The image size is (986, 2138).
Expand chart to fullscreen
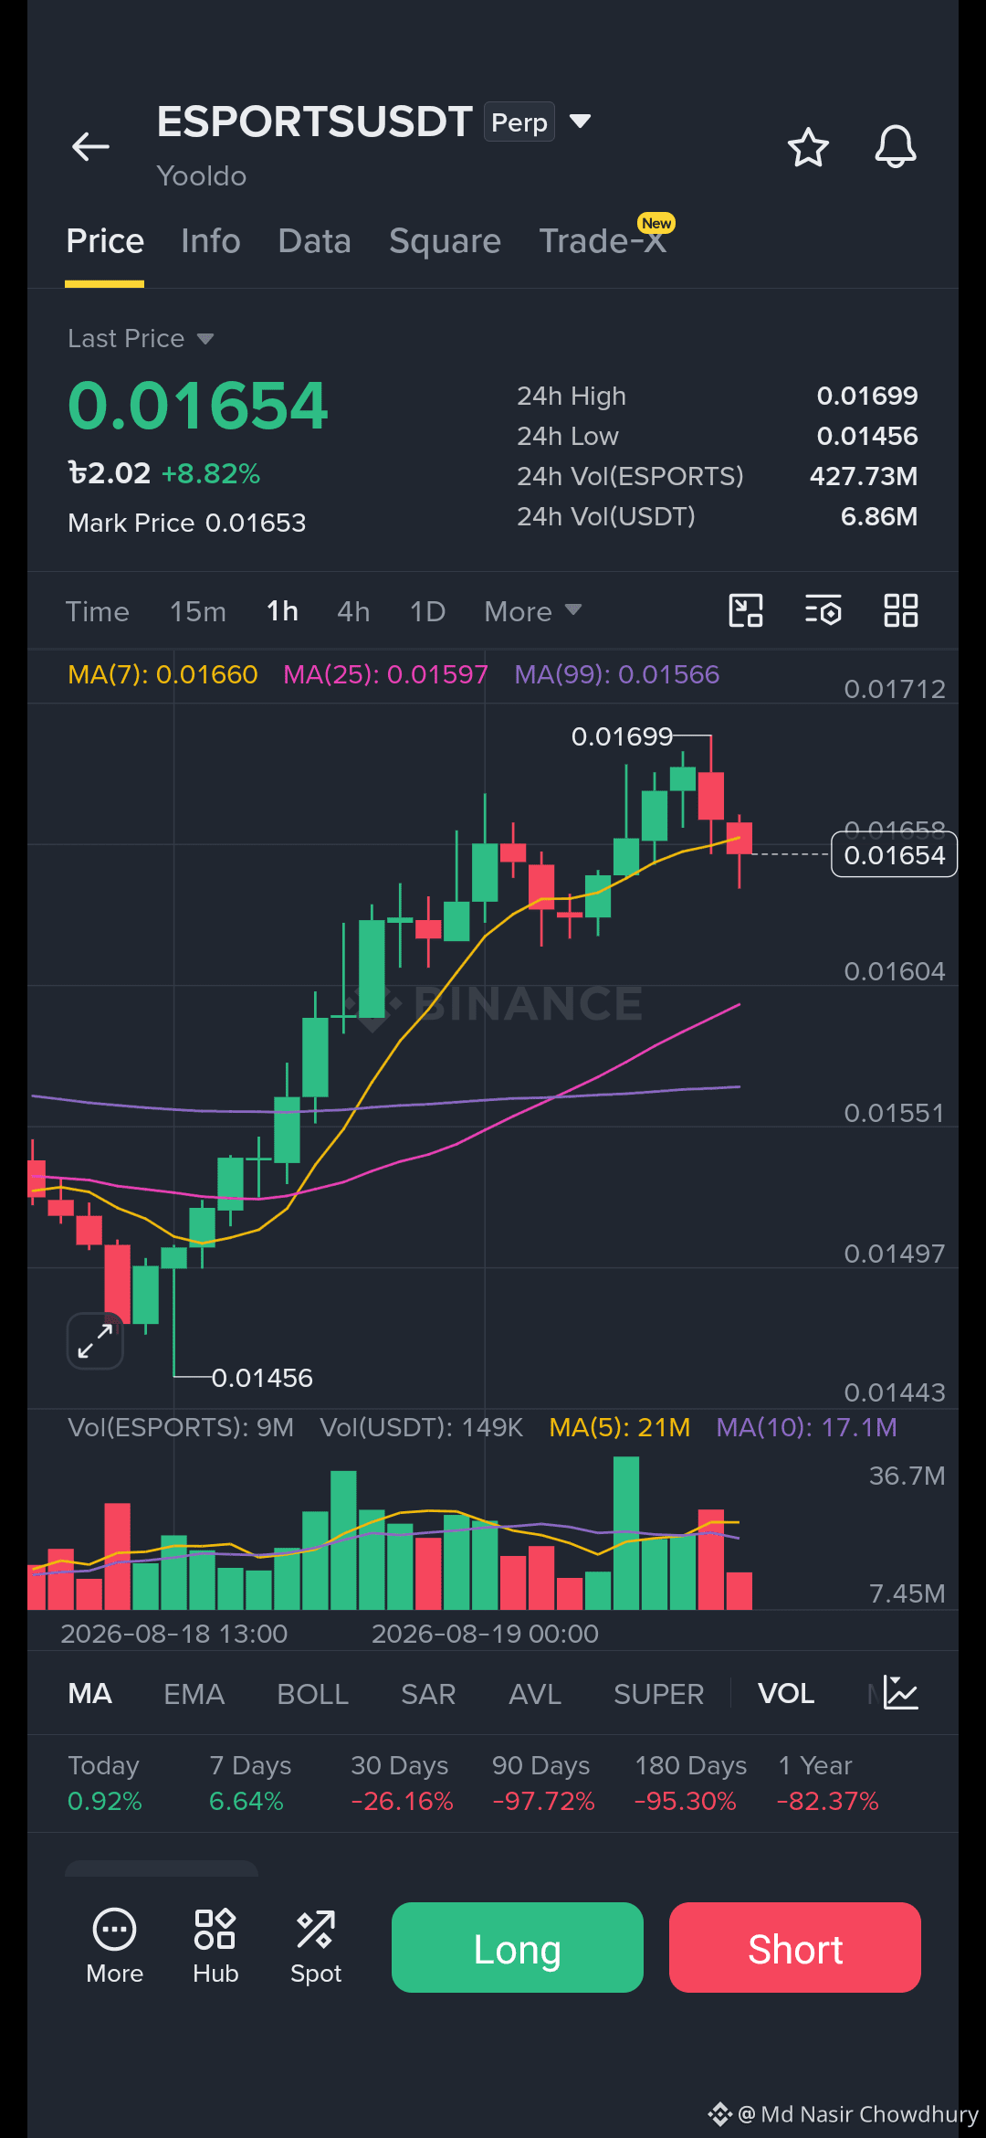tap(95, 1341)
